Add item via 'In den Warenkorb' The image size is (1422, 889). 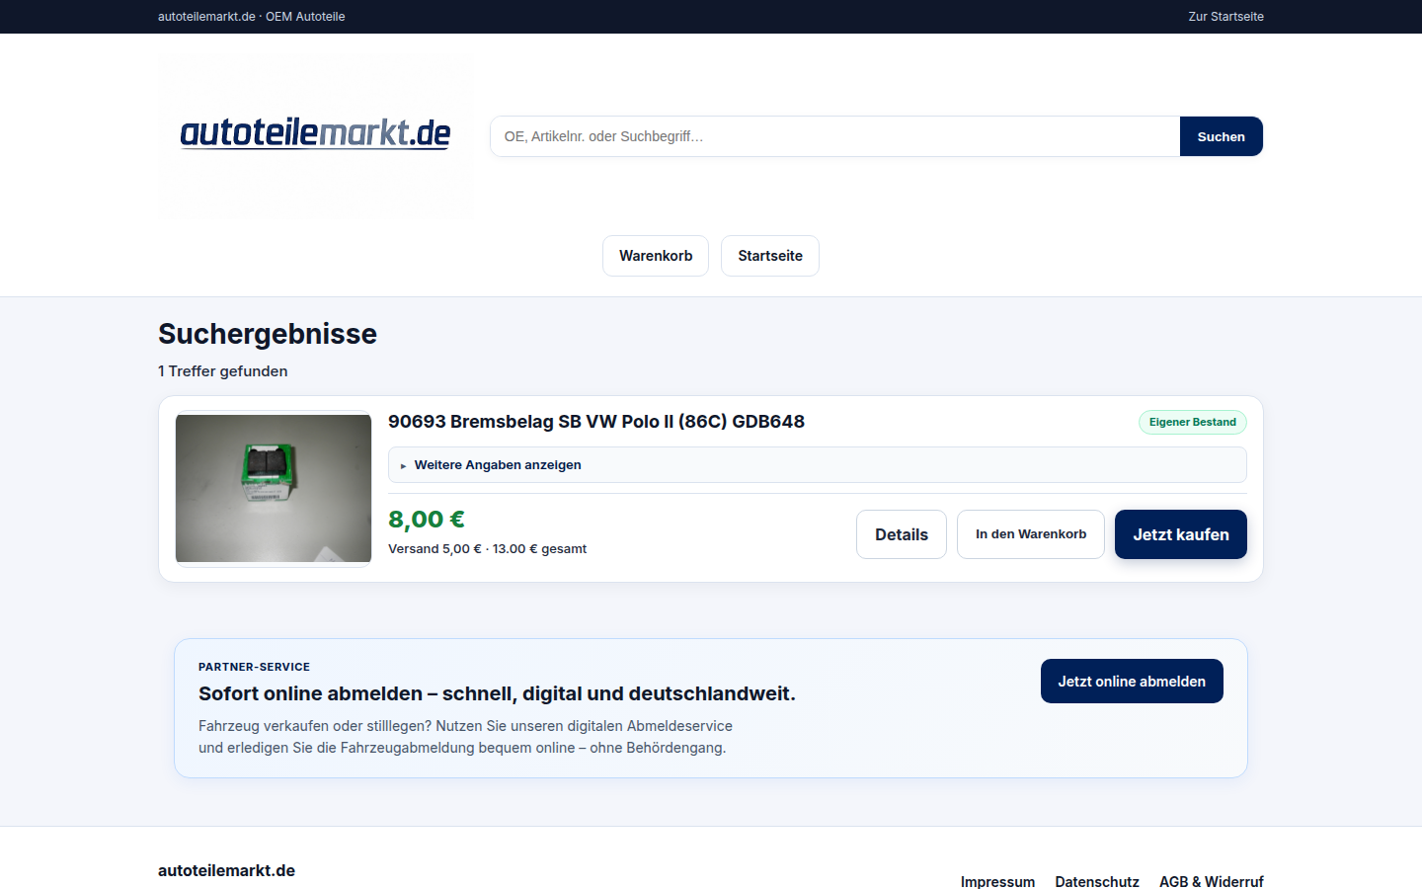coord(1031,534)
